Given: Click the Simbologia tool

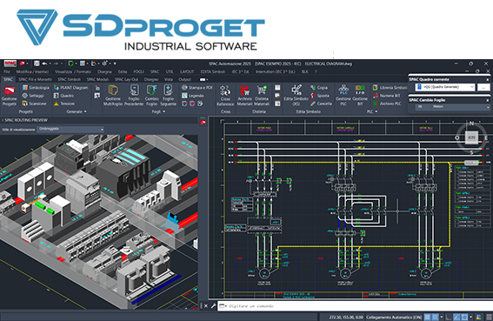Looking at the screenshot, I should [36, 88].
